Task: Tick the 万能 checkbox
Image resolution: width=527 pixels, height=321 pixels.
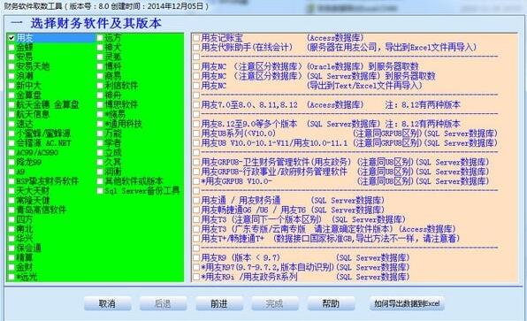Action: 100,134
